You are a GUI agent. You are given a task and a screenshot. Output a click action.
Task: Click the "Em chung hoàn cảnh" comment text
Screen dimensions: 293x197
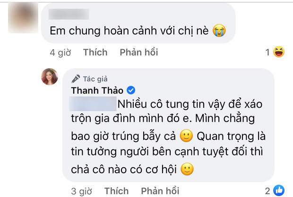129,31
